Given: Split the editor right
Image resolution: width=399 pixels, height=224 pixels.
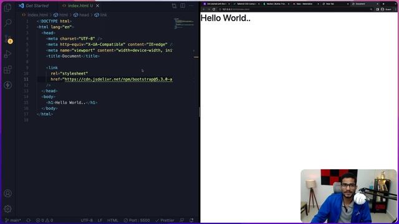Looking at the screenshot, I should pyautogui.click(x=183, y=6).
